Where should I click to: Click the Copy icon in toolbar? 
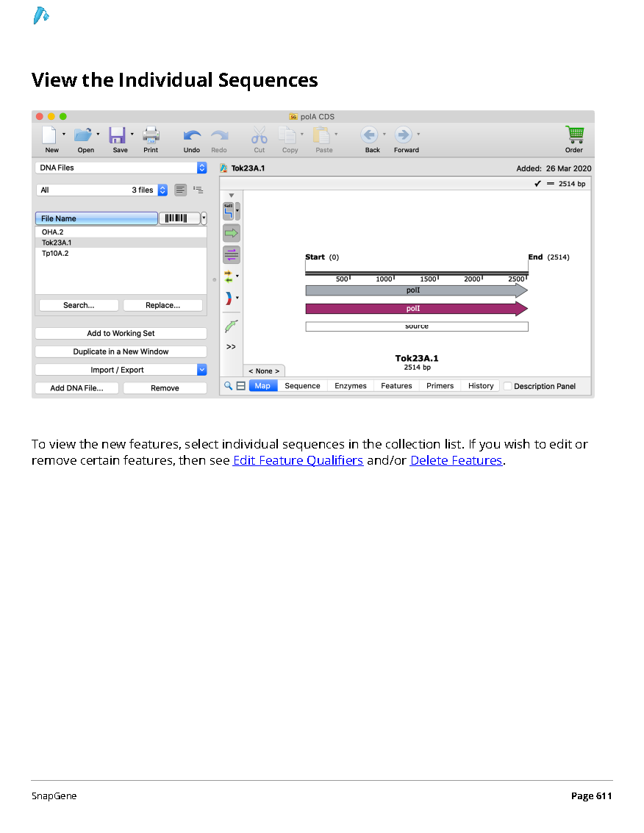tap(287, 135)
